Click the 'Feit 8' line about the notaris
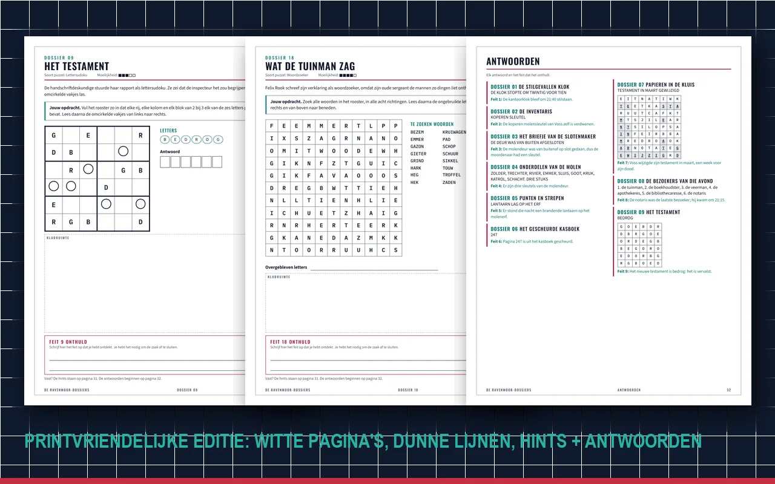775x484 pixels. [x=671, y=200]
